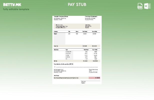The image size is (154, 100).
Task: Click the PDF file format icon
Action: pos(140,6)
